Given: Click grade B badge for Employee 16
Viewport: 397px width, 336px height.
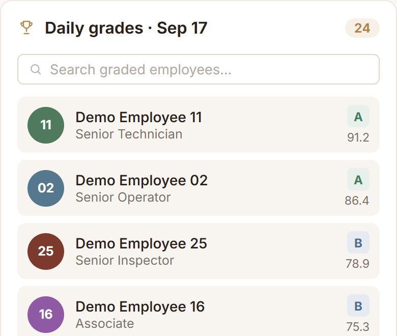Looking at the screenshot, I should (x=358, y=305).
